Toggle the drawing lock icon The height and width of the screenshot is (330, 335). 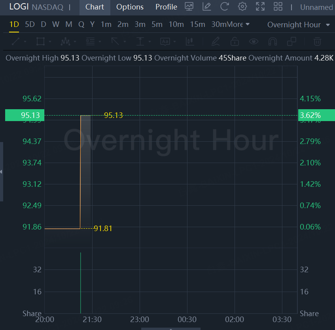tap(235, 41)
